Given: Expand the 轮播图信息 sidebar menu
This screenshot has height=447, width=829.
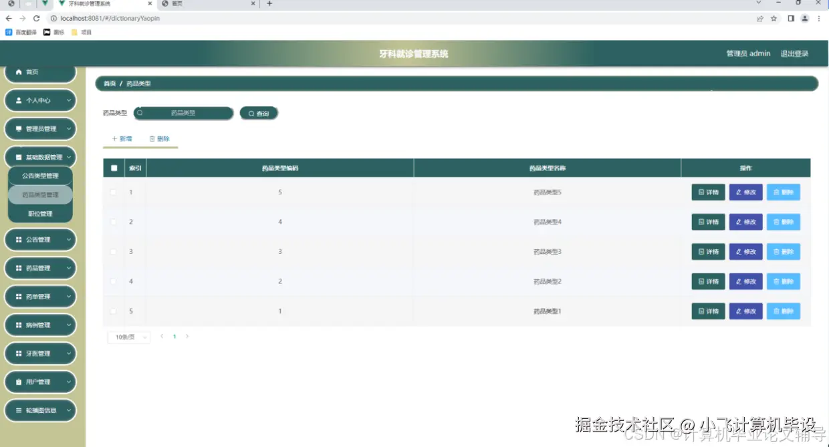Looking at the screenshot, I should pyautogui.click(x=40, y=410).
